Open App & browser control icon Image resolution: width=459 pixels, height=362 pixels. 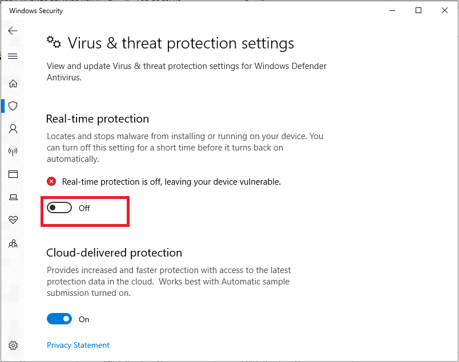pos(13,174)
